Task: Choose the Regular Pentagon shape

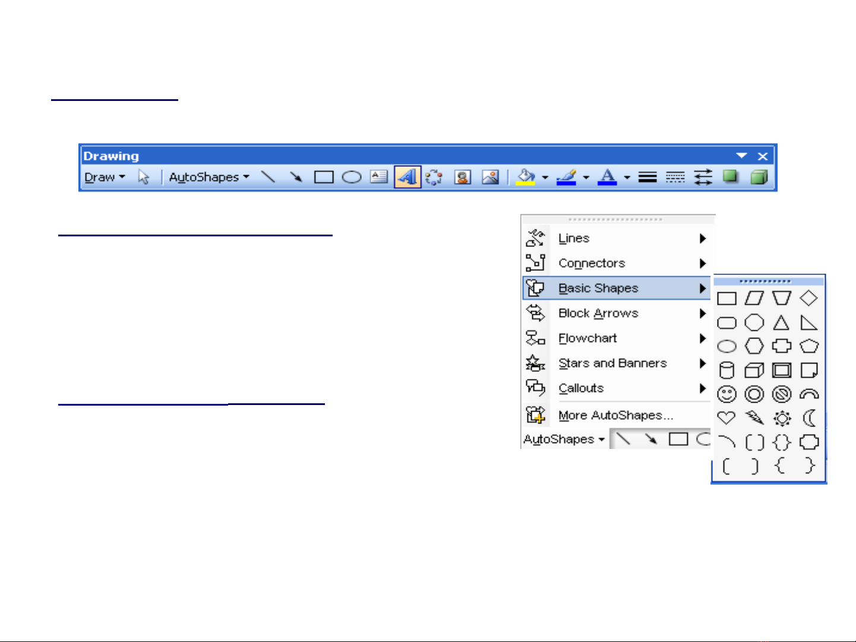Action: click(809, 346)
